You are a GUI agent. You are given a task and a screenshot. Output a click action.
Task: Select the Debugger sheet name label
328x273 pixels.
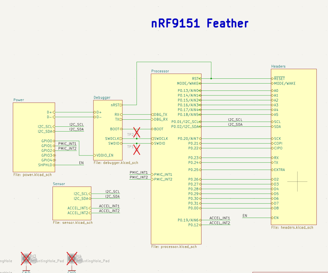pos(102,98)
